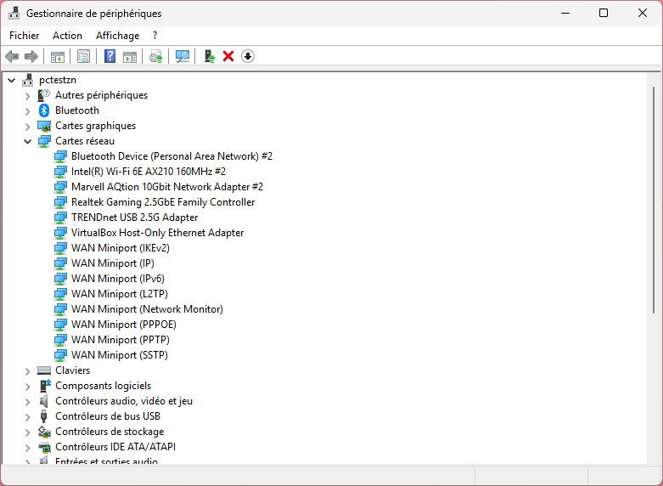Viewport: 663px width, 486px height.
Task: Click the red X Uninstall device icon
Action: coord(228,56)
